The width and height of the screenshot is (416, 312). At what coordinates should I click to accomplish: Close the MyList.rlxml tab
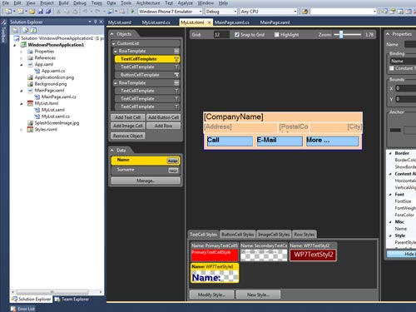pyautogui.click(x=210, y=22)
